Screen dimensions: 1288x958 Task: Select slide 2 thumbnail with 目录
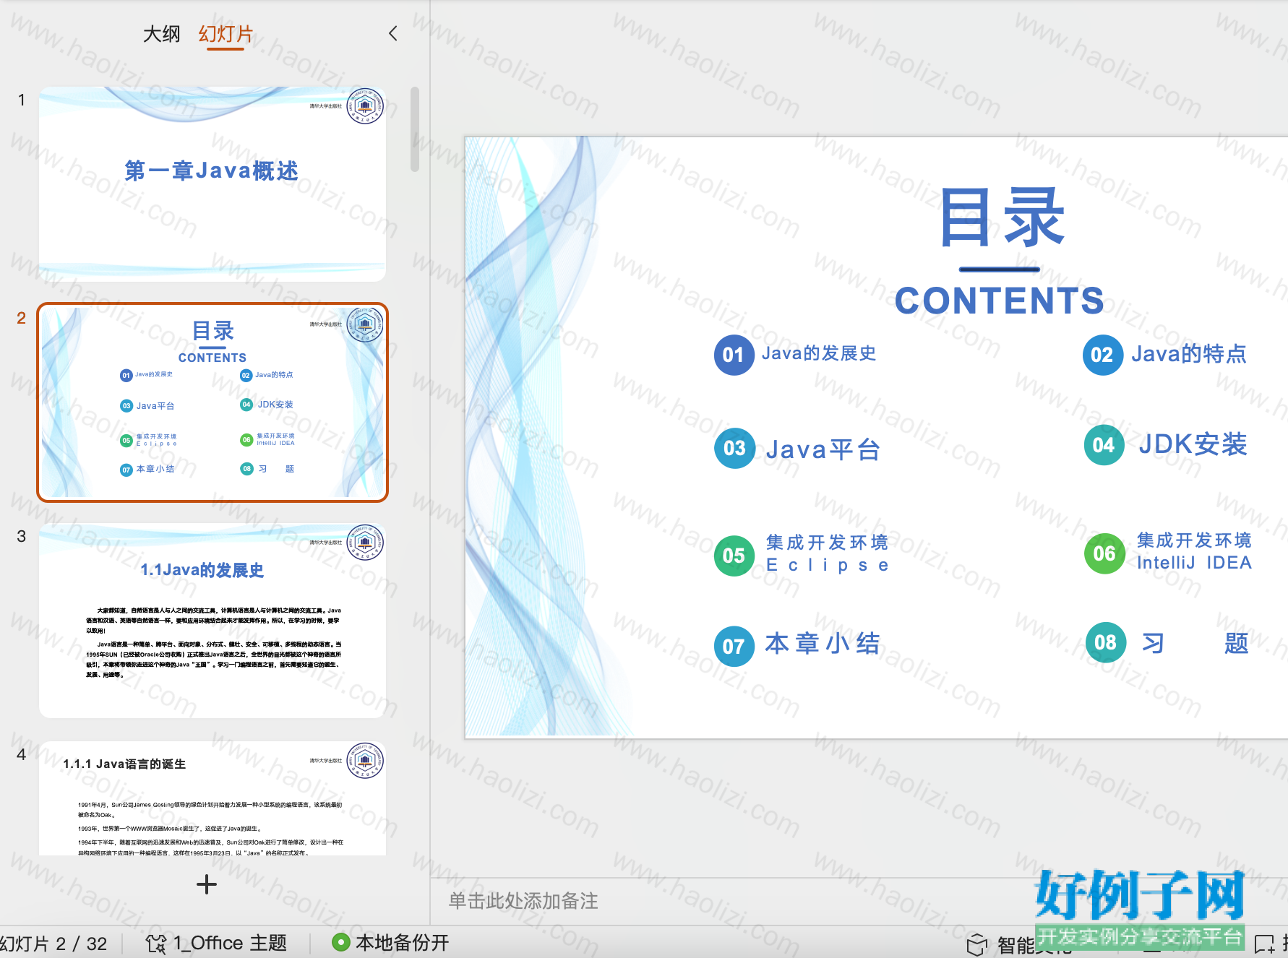tap(212, 402)
